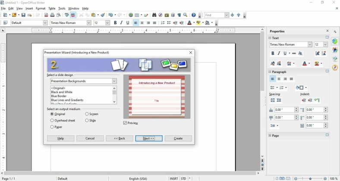Open Page Preview from the toolbar

(x=59, y=15)
